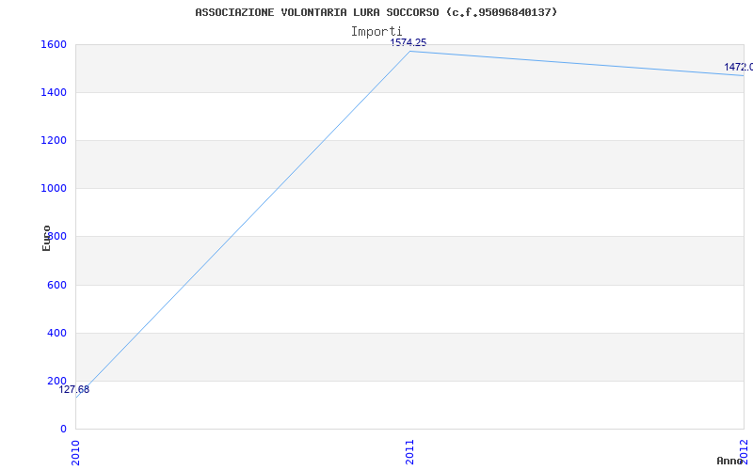Click the 1472 data label at 2012

(x=739, y=67)
